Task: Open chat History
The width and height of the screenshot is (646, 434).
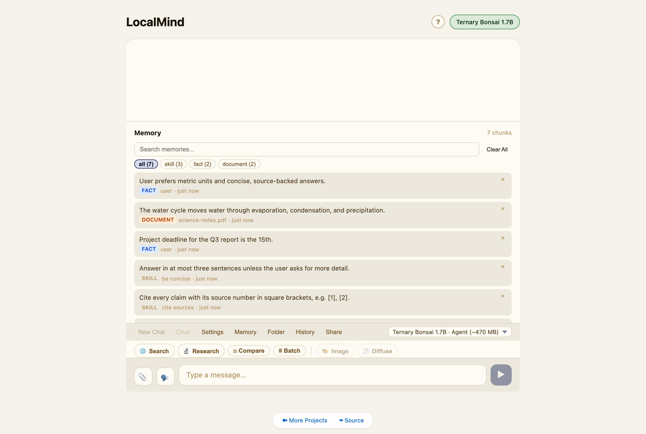Action: click(x=305, y=332)
